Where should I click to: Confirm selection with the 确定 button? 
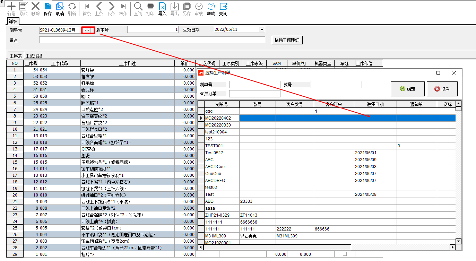click(x=407, y=89)
